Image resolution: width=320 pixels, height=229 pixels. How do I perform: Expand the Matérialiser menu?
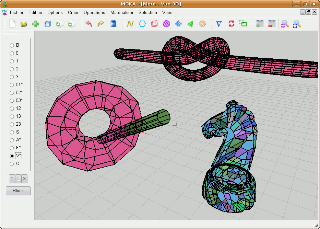122,13
